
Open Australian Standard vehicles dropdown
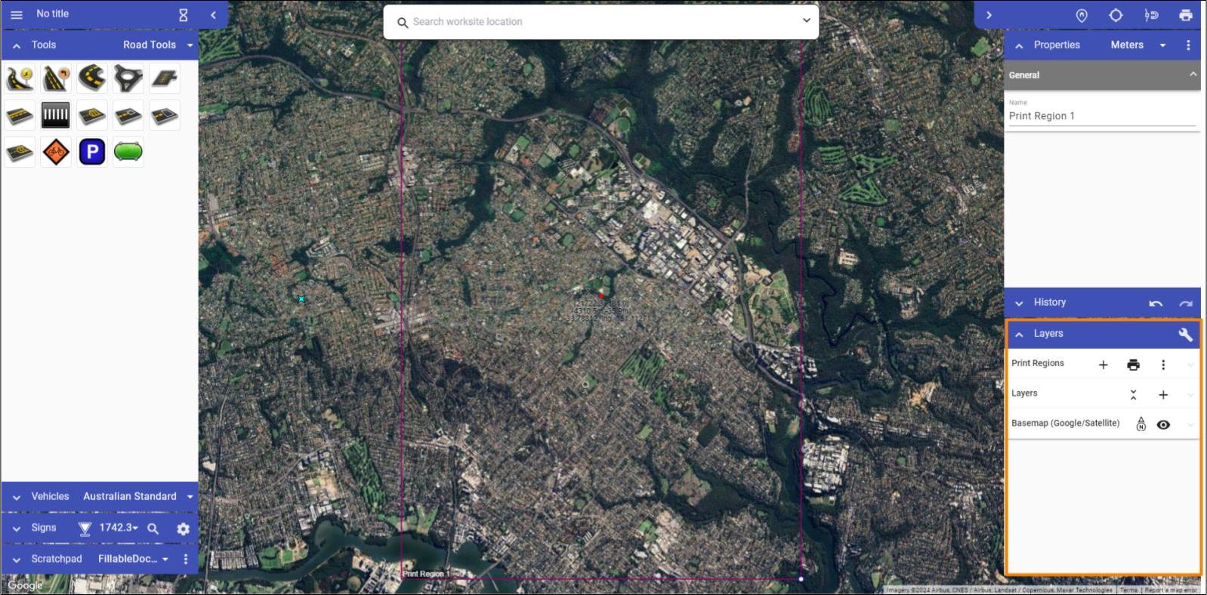pyautogui.click(x=138, y=497)
